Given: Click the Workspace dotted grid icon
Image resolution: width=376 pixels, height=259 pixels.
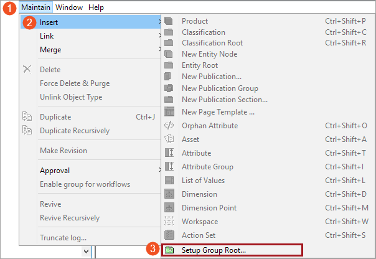Looking at the screenshot, I should (x=169, y=221).
